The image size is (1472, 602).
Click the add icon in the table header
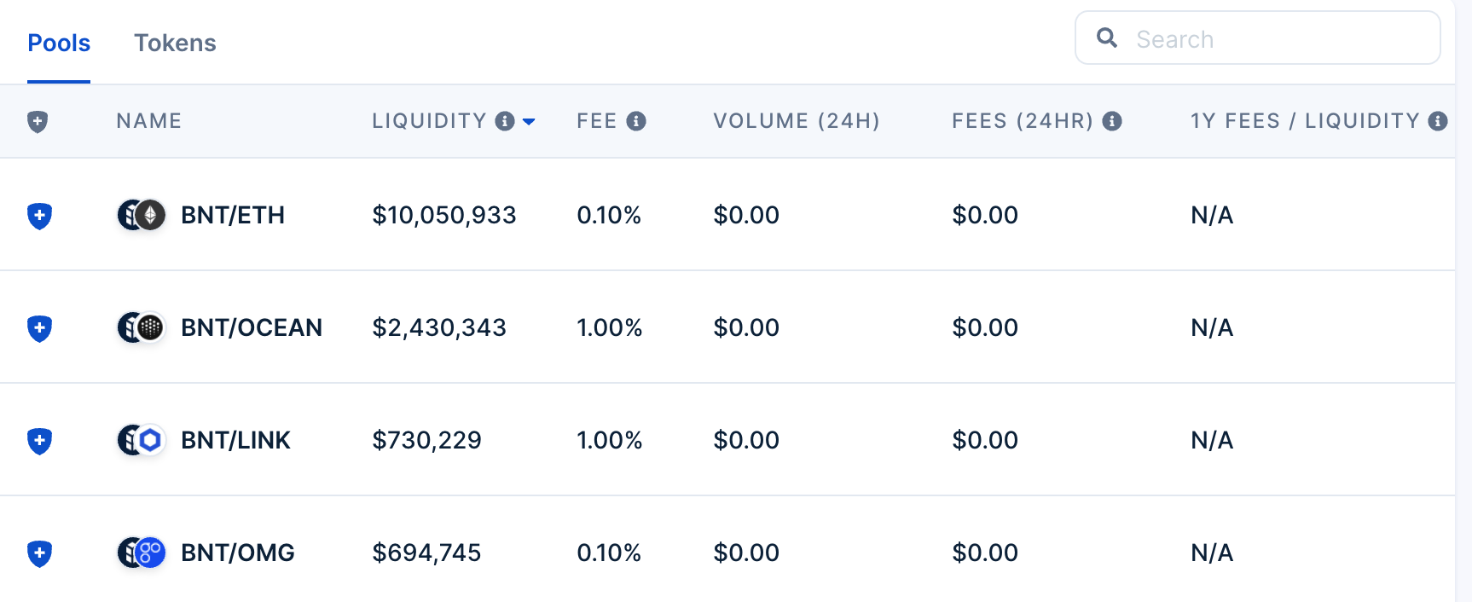[39, 121]
